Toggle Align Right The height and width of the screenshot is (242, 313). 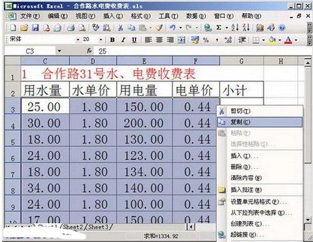click(x=171, y=39)
